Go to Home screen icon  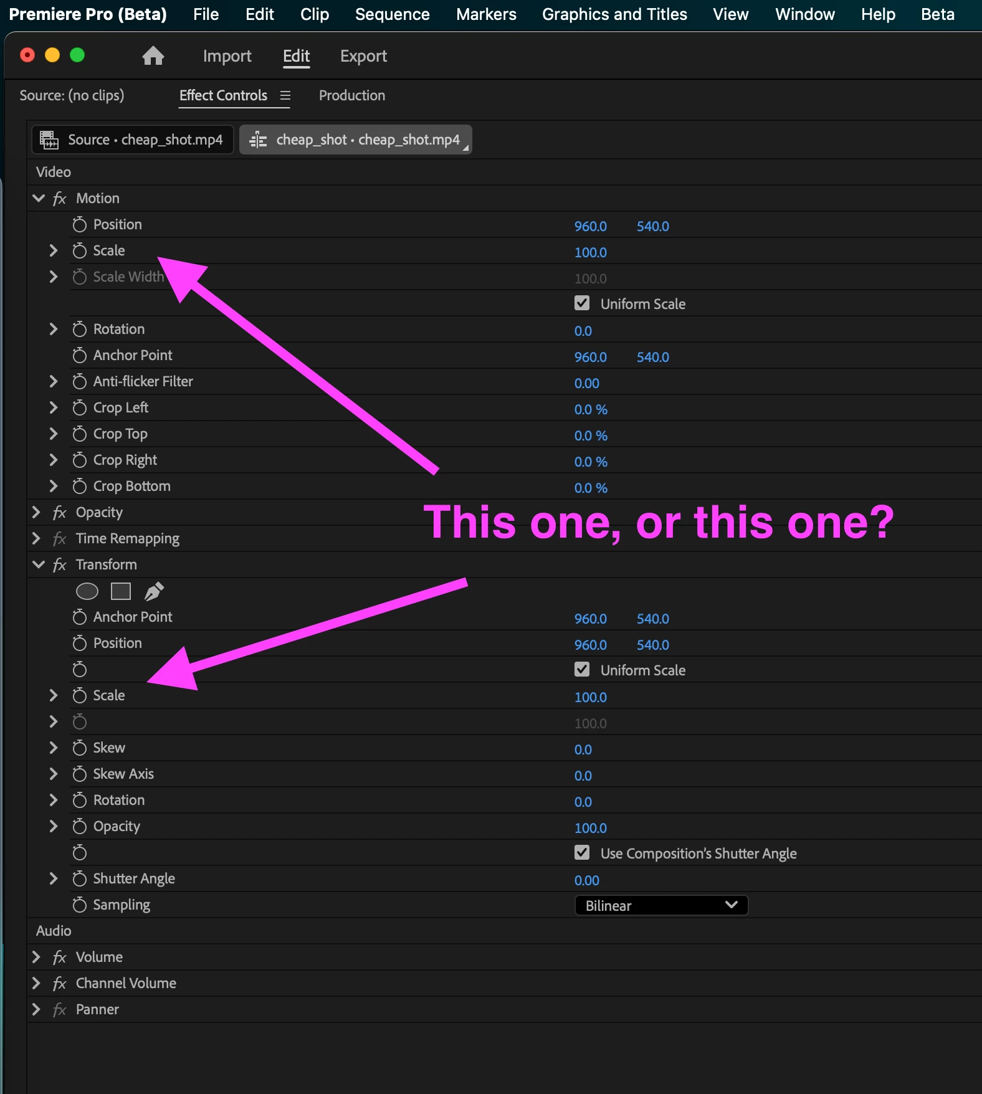[x=153, y=56]
